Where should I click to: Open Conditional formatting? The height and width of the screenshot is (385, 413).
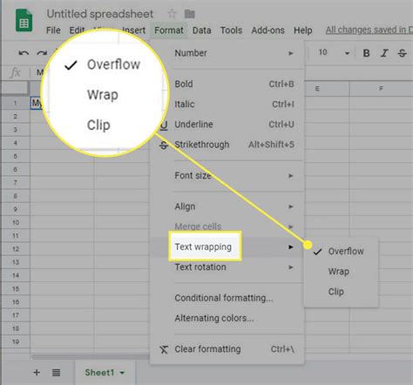227,298
